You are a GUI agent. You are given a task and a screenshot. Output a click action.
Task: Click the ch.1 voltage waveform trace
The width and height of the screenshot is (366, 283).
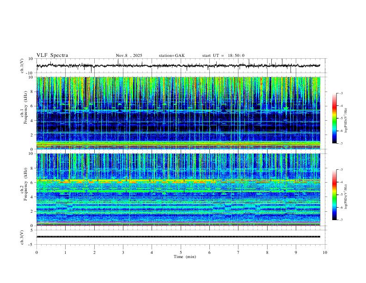pyautogui.click(x=178, y=66)
